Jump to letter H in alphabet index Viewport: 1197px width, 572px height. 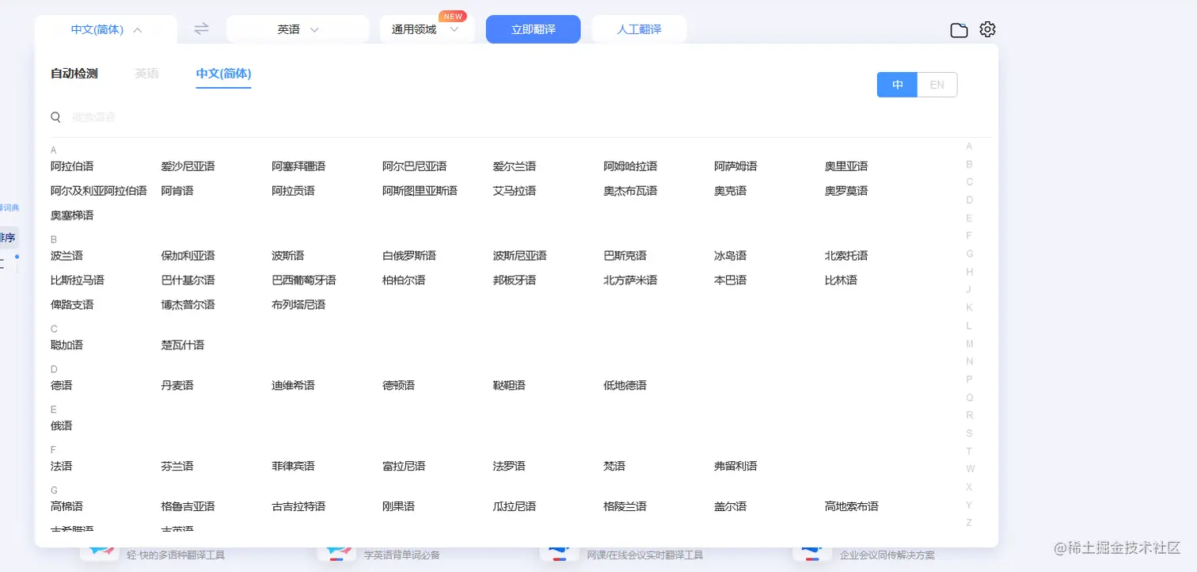coord(970,272)
